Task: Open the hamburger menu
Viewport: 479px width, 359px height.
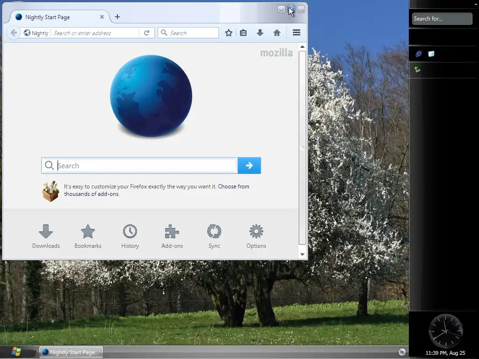Action: click(296, 32)
